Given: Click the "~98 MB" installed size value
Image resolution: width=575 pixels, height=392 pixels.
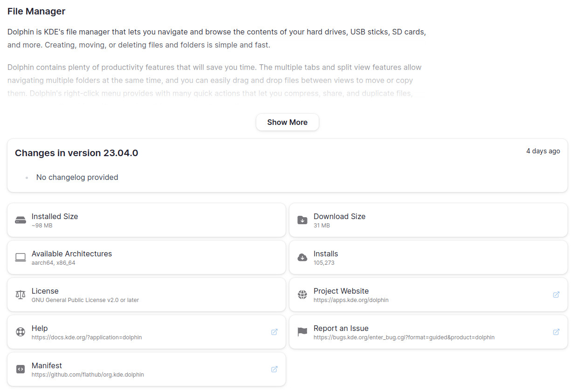Looking at the screenshot, I should coord(42,225).
